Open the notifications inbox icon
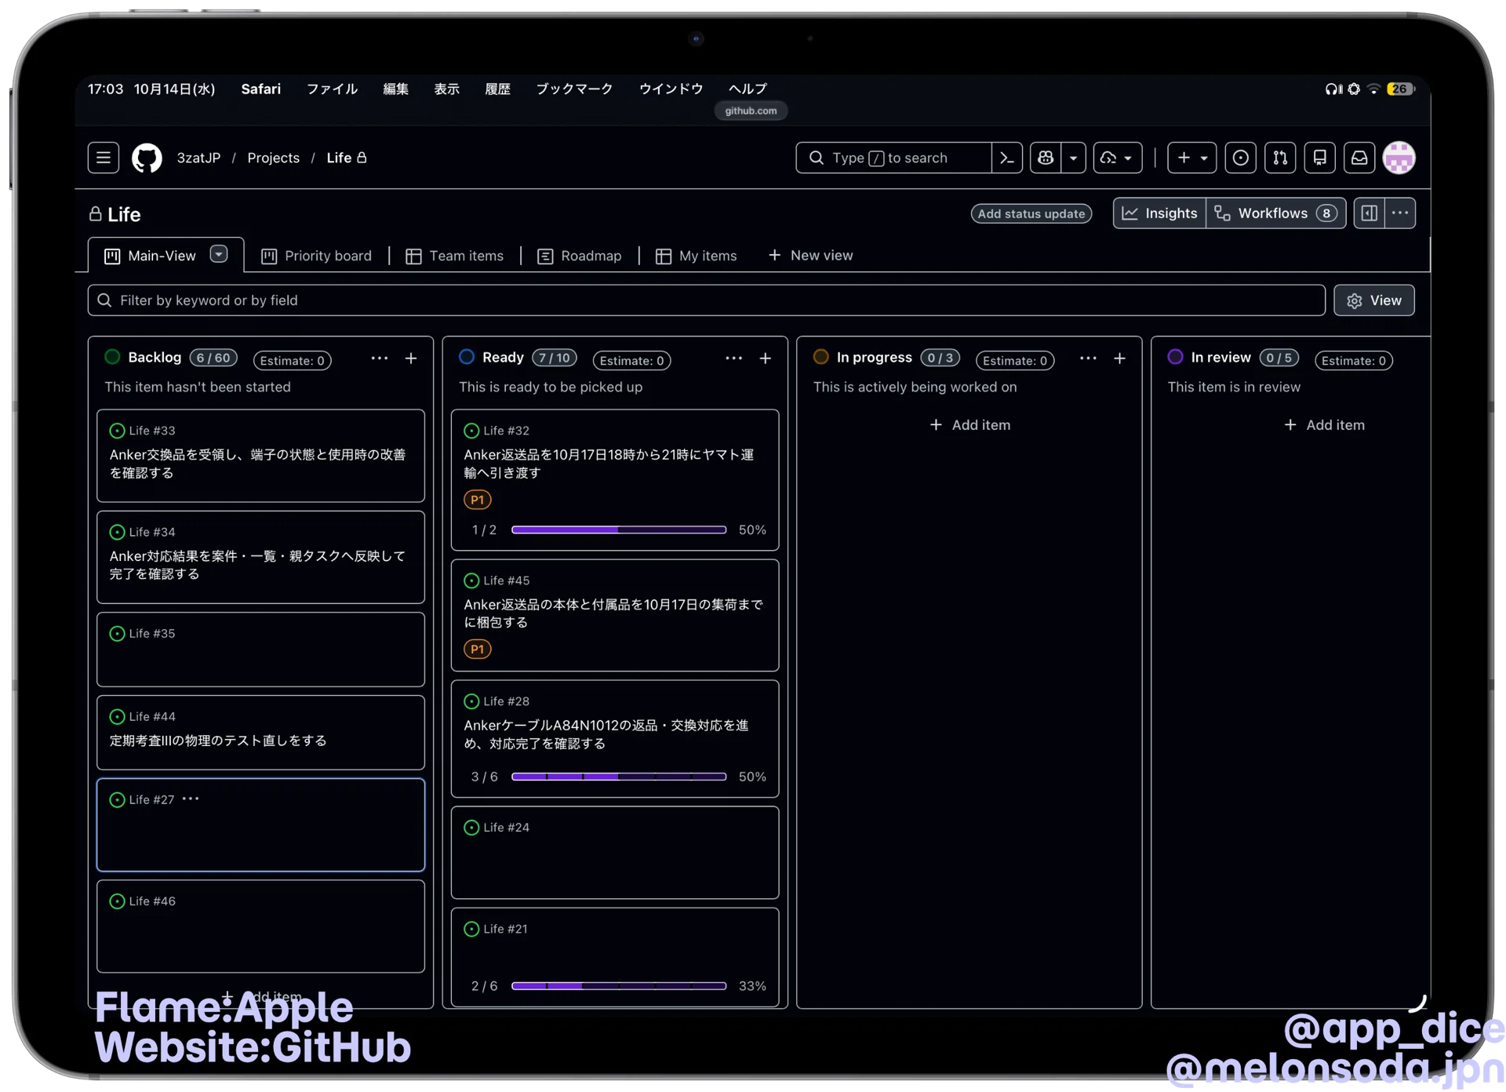The height and width of the screenshot is (1092, 1506). (x=1359, y=158)
